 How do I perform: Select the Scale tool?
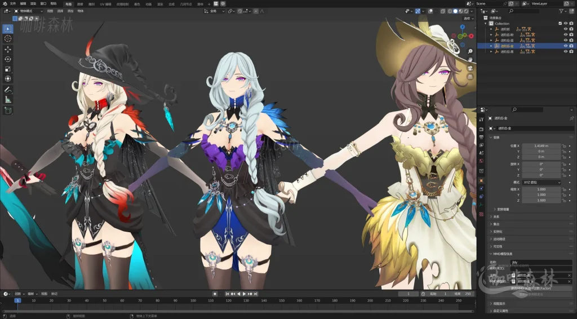pyautogui.click(x=8, y=69)
